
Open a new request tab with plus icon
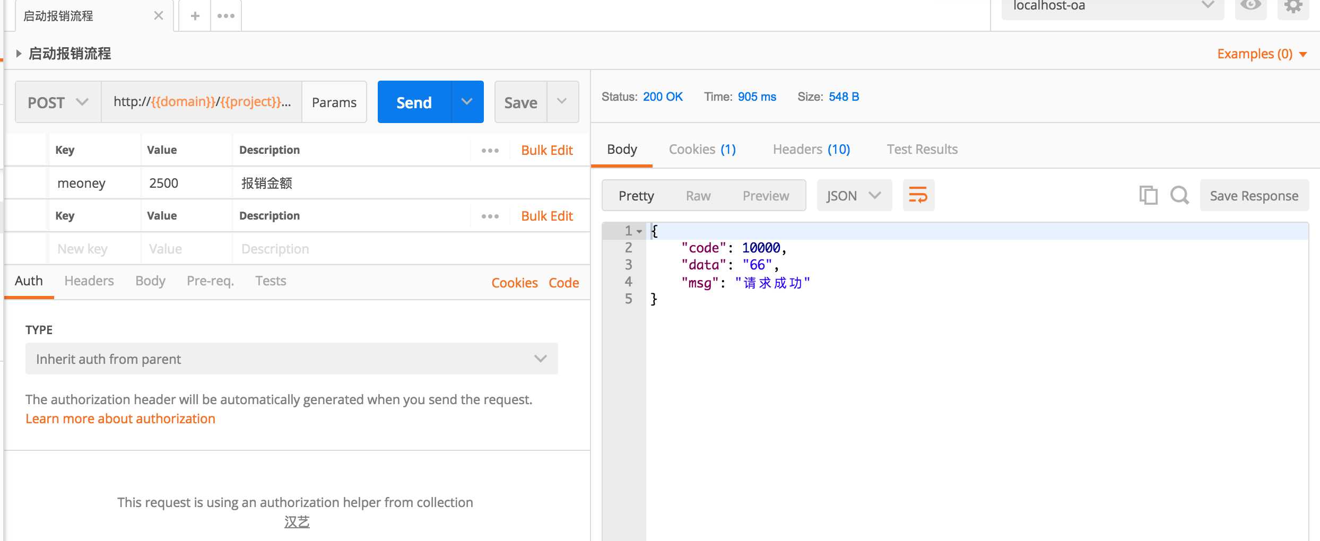[x=195, y=16]
